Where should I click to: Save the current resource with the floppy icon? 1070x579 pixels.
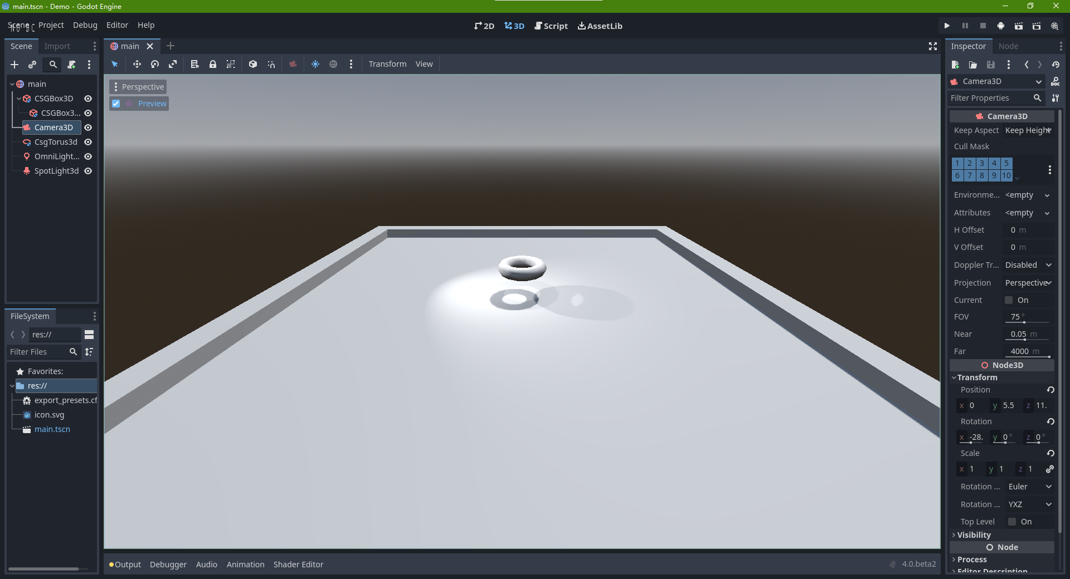[x=991, y=65]
